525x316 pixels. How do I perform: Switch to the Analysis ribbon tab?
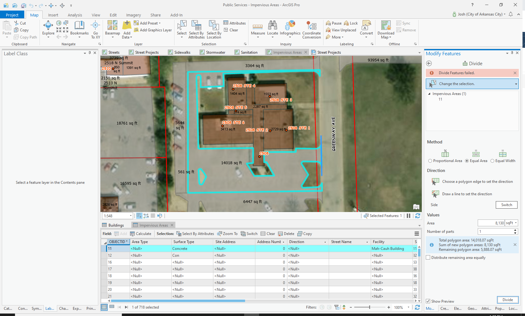pos(75,15)
